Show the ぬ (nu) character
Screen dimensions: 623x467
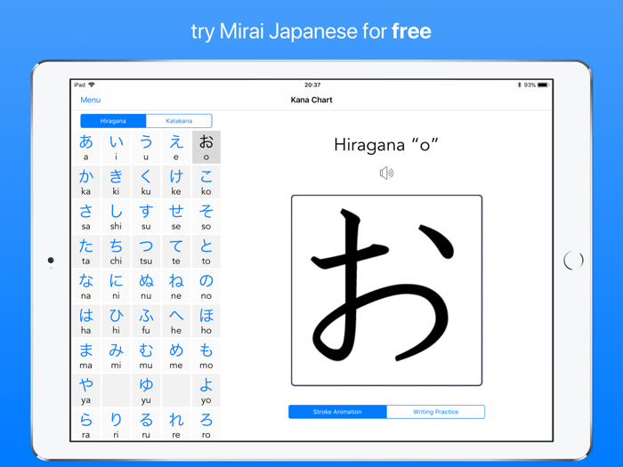tap(146, 286)
